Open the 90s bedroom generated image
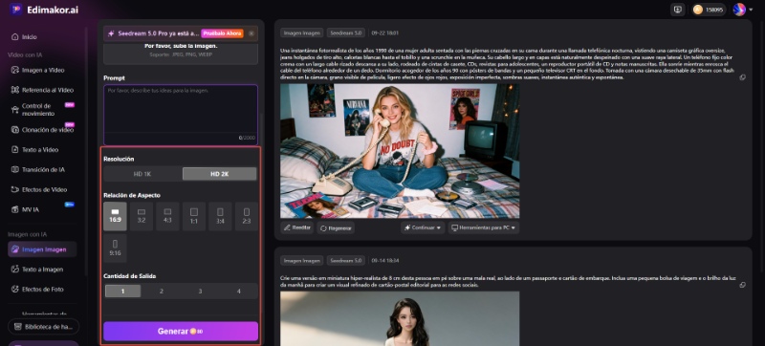This screenshot has width=765, height=346. pyautogui.click(x=400, y=151)
